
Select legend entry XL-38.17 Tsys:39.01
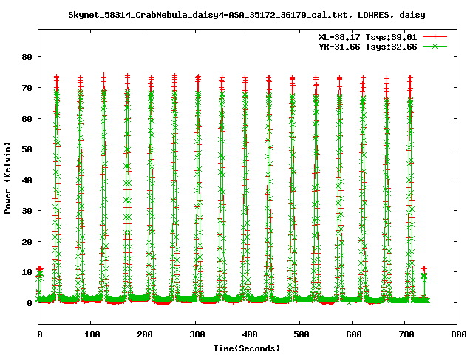coord(368,37)
